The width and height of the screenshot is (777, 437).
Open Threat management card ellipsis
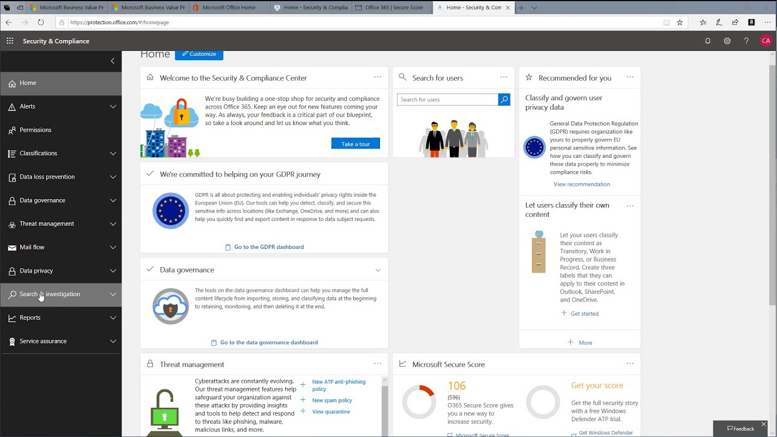tap(378, 364)
